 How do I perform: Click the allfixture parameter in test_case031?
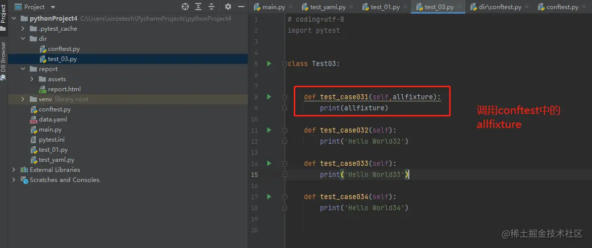click(x=412, y=97)
